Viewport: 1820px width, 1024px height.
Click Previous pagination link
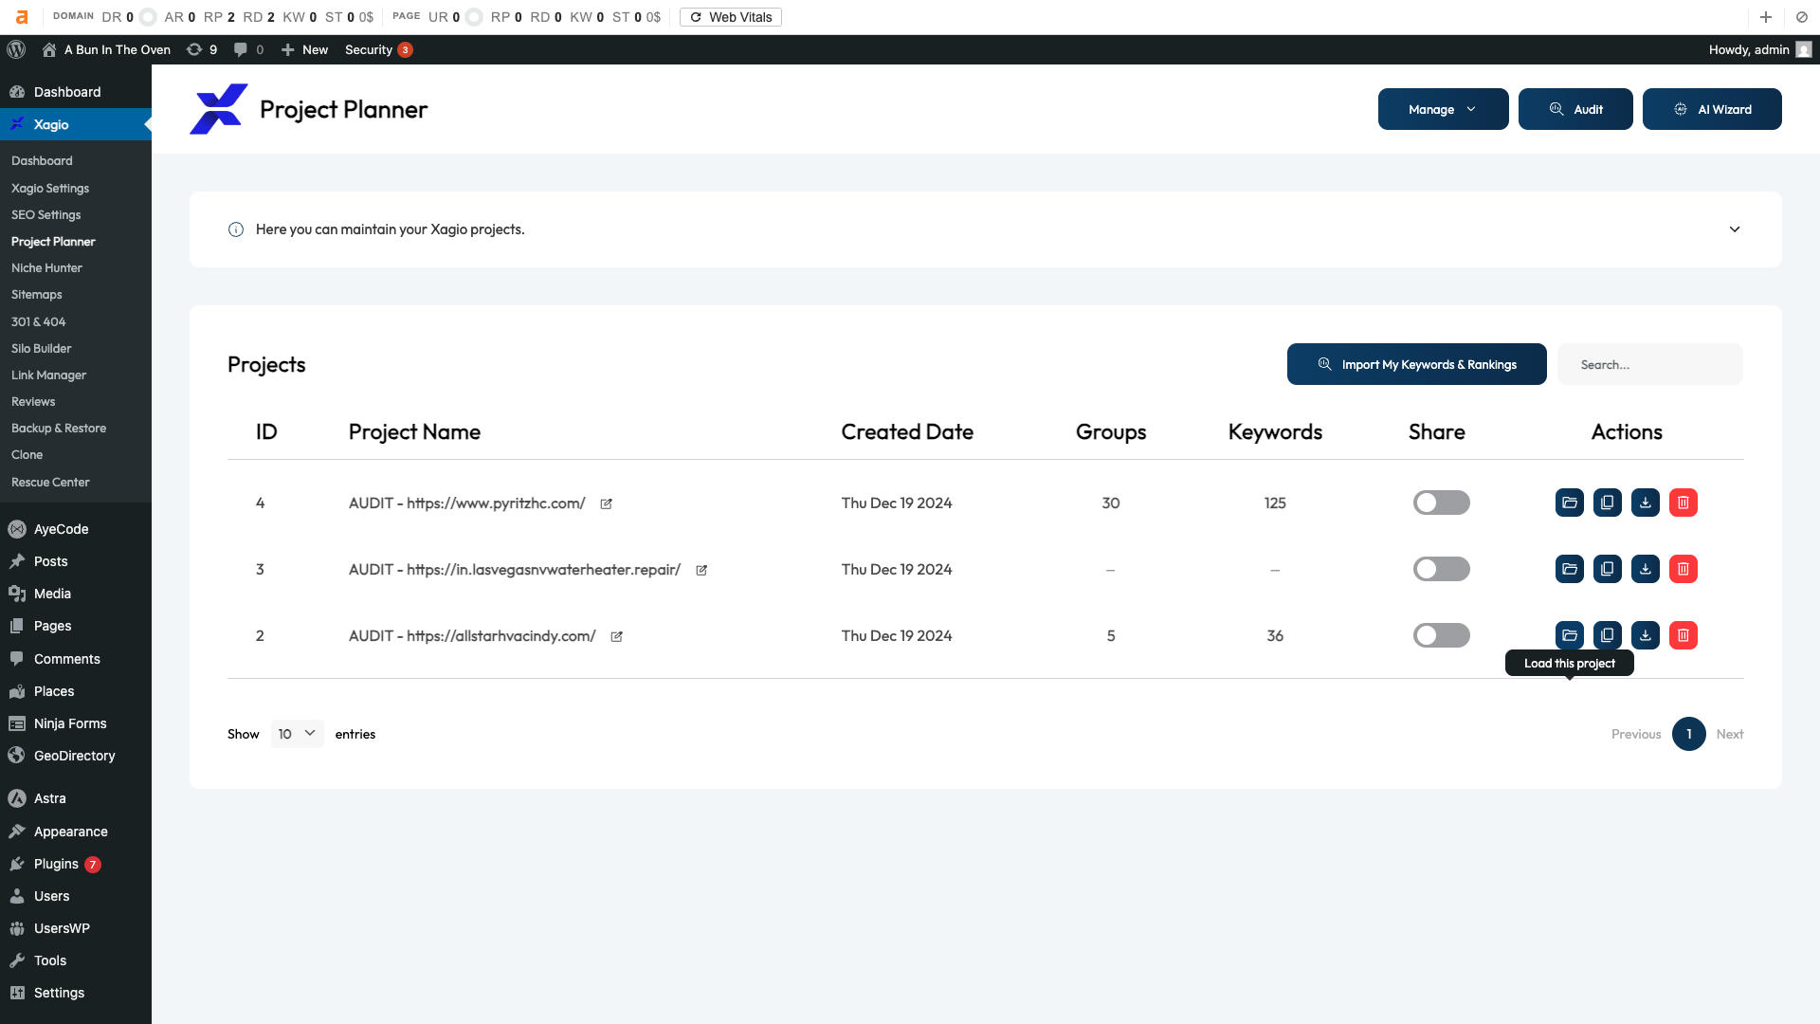pos(1636,734)
